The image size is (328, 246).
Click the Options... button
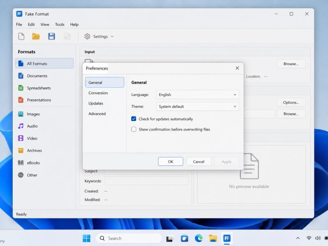291,102
